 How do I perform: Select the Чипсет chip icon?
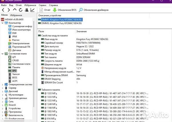tap(10, 74)
